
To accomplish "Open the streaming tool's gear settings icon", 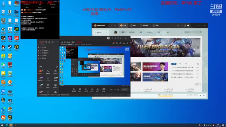I will [118, 89].
